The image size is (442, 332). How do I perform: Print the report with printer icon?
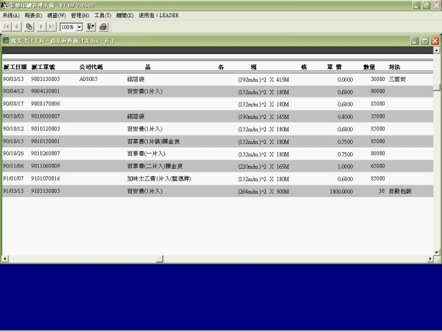click(103, 27)
